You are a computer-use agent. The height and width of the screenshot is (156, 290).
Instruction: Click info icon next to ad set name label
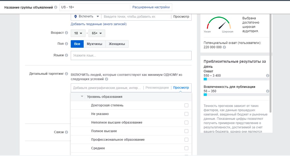coord(56,8)
